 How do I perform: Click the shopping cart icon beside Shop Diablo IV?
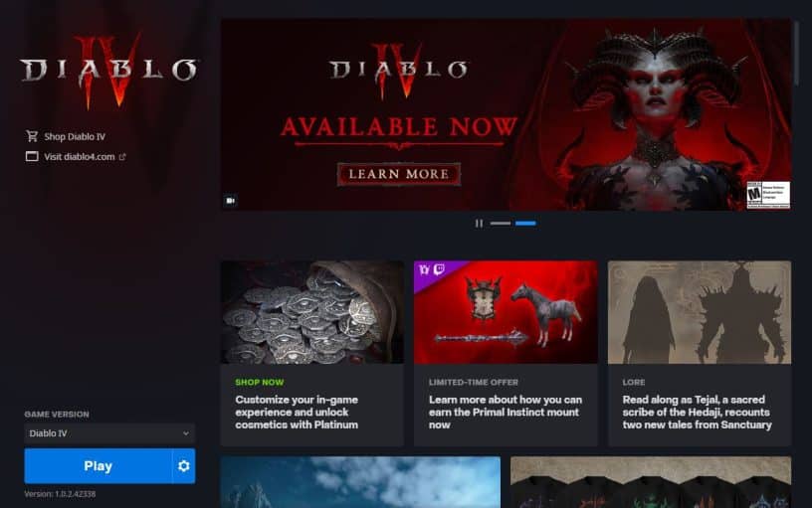(x=32, y=136)
